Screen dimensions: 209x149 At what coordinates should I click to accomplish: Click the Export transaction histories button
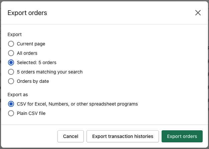pos(123,136)
